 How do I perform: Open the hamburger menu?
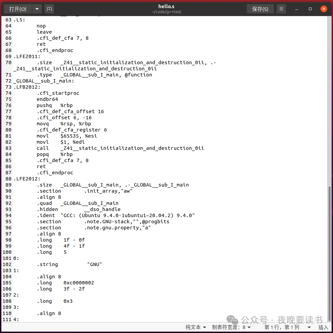coord(281,9)
